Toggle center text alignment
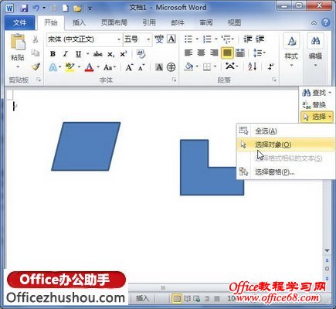336x309 pixels. coord(201,53)
